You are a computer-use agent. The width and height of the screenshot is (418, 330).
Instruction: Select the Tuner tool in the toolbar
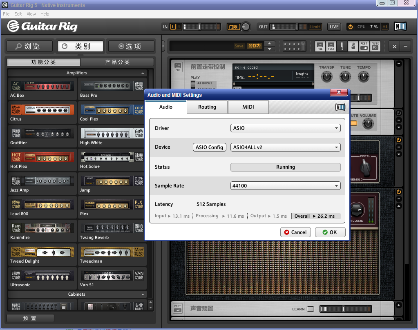coord(342,46)
